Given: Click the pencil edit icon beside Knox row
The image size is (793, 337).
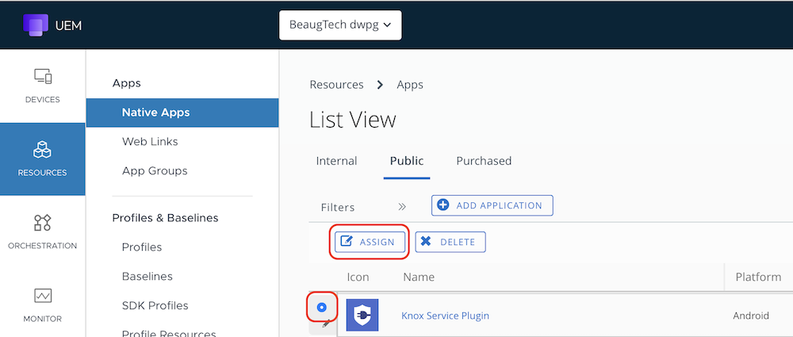Looking at the screenshot, I should [324, 324].
